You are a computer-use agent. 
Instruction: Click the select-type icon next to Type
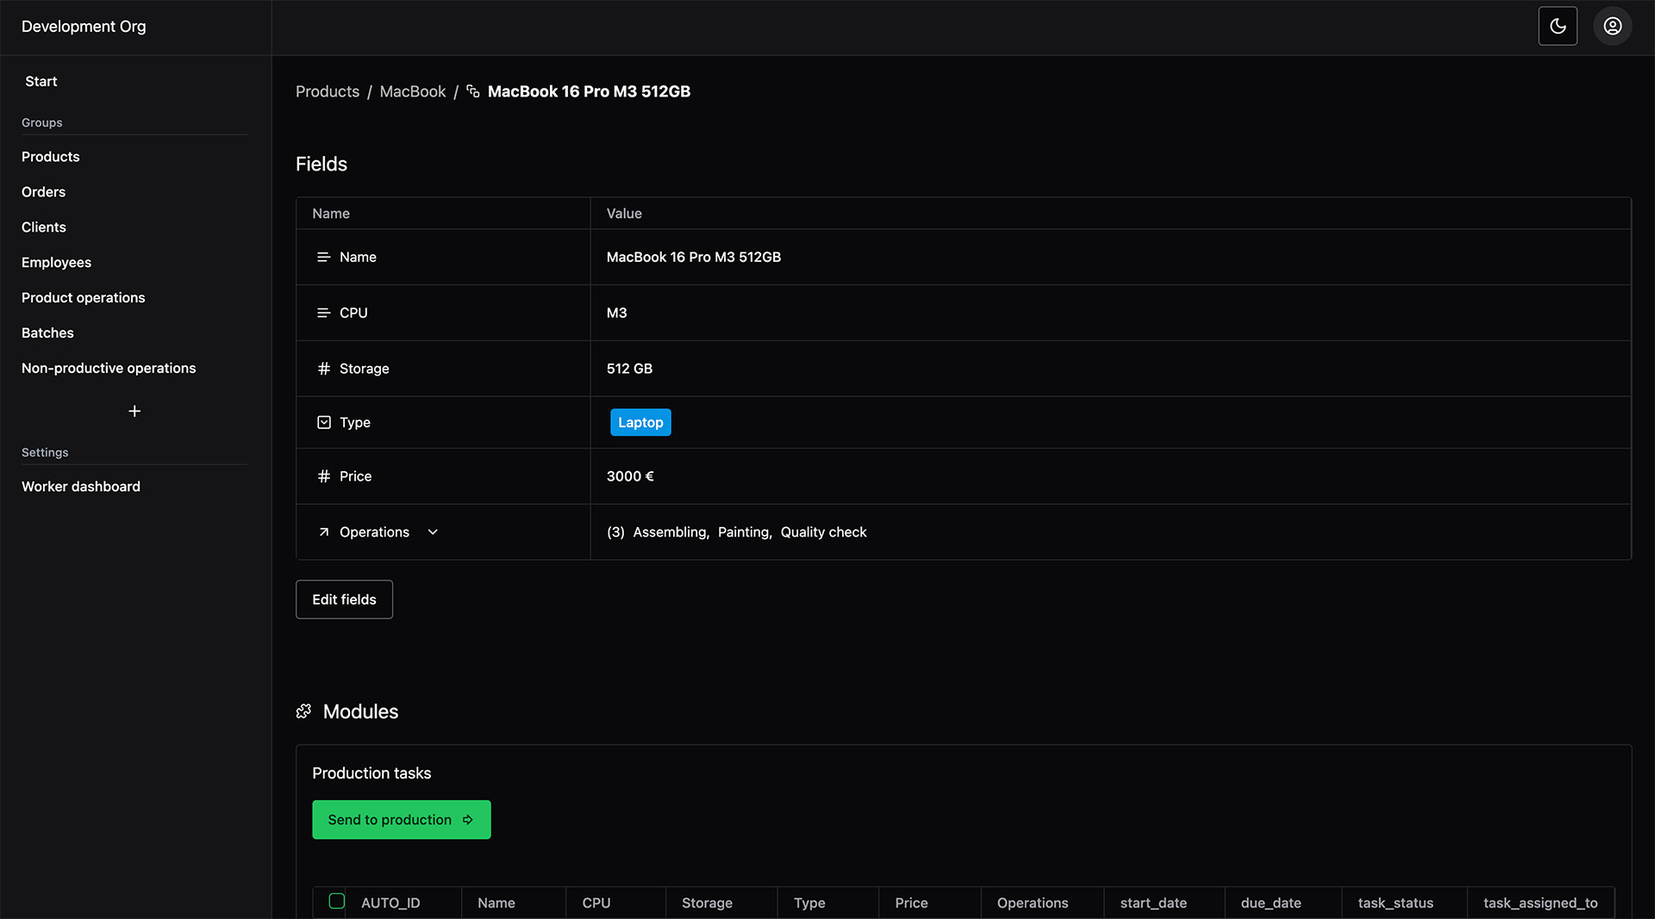point(324,422)
